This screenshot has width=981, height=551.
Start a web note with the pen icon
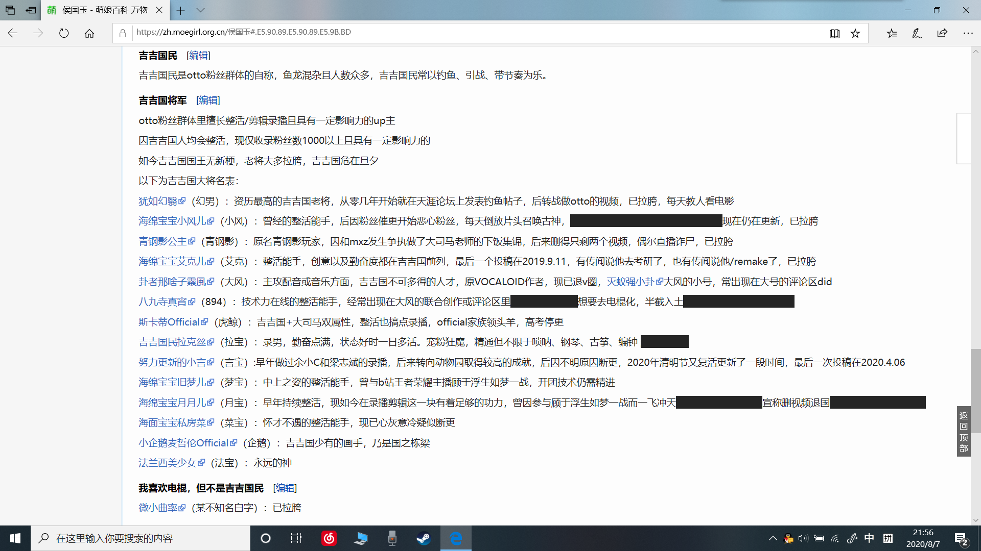click(x=917, y=33)
